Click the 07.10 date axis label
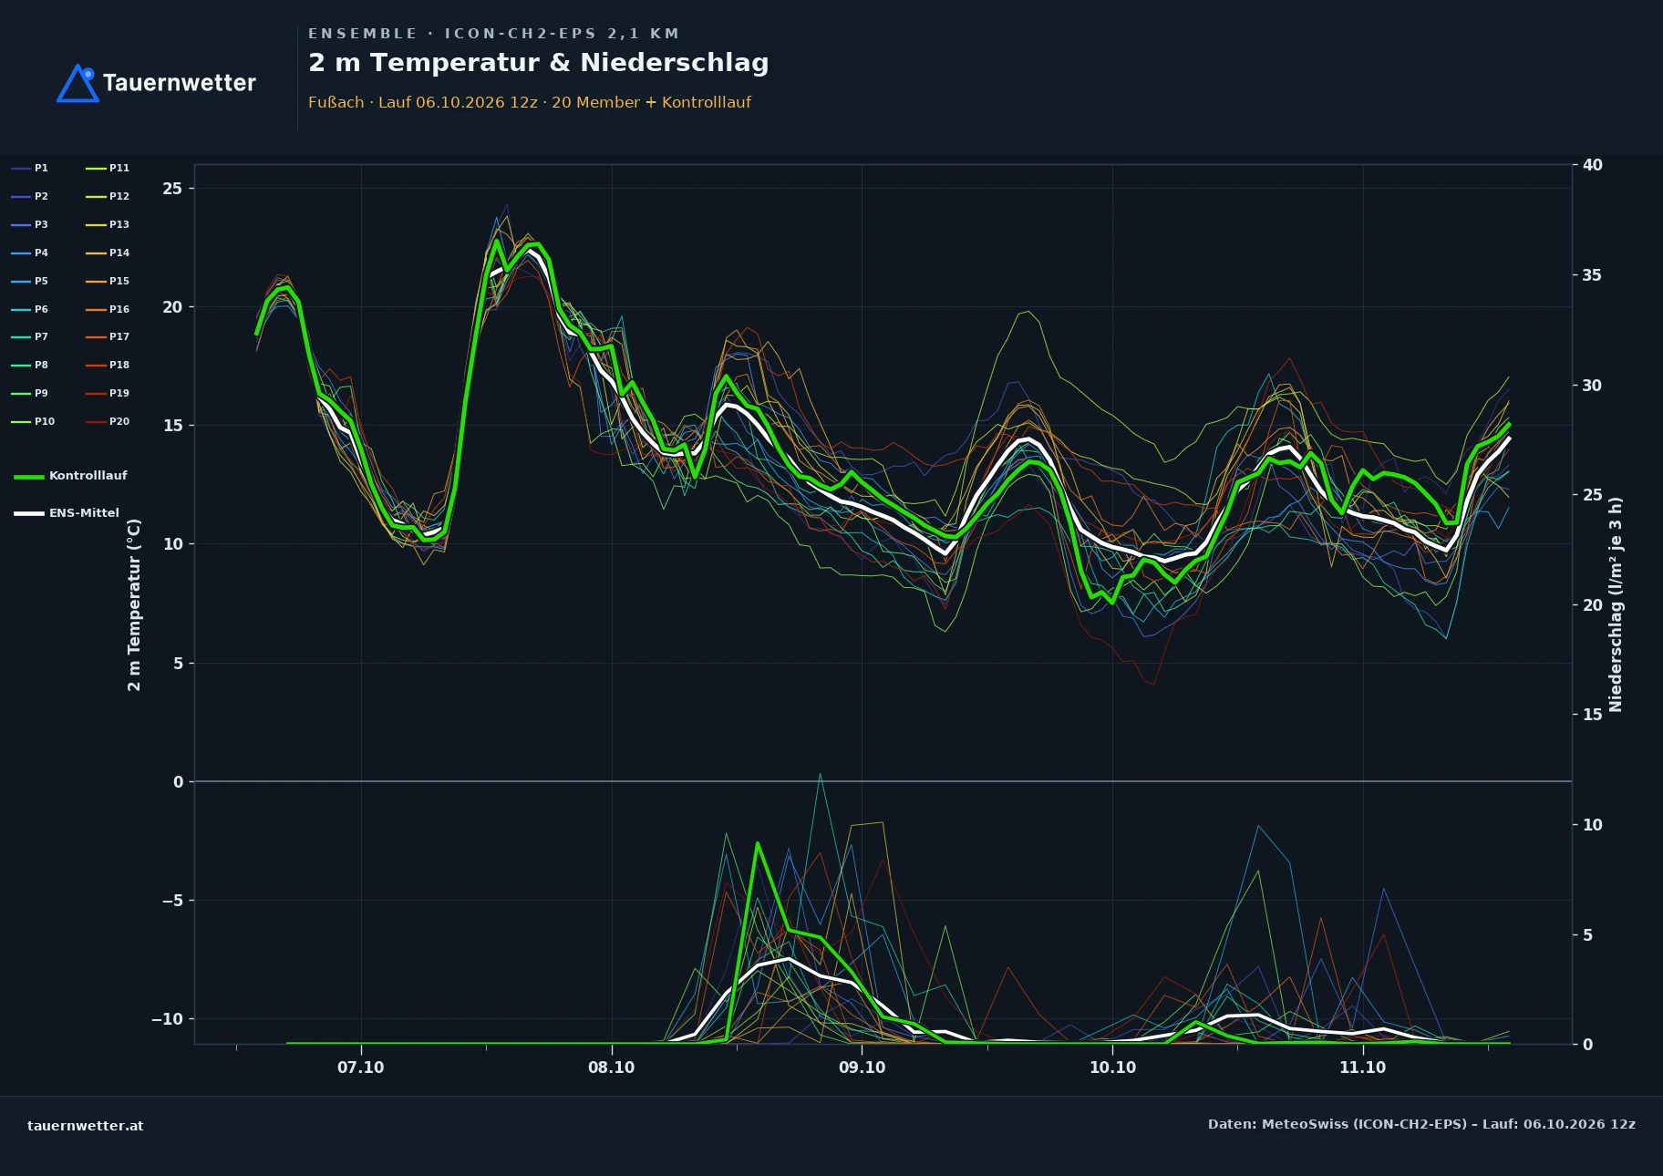Screen dimensions: 1663x1176 point(361,1068)
